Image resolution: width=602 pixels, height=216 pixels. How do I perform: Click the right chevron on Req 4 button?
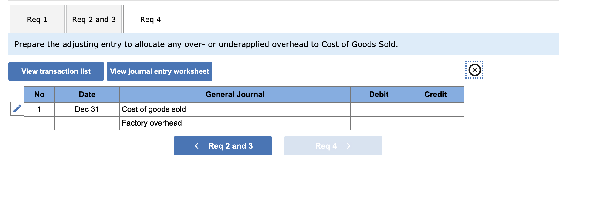coord(348,146)
